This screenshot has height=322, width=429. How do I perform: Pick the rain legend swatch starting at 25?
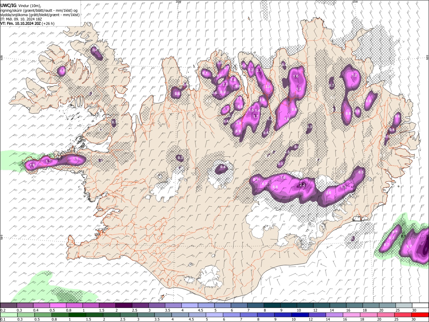click(403, 315)
